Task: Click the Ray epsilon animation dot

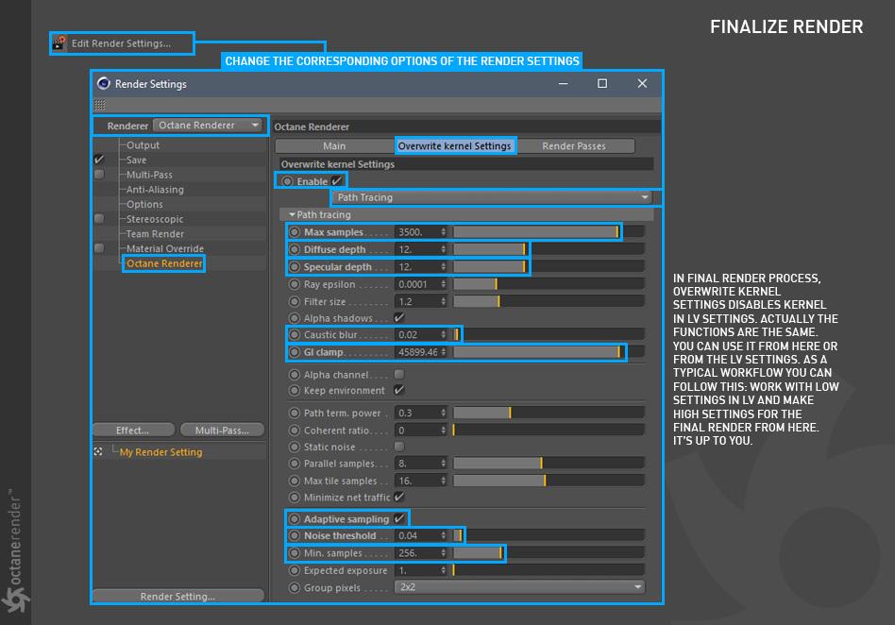Action: coord(294,284)
